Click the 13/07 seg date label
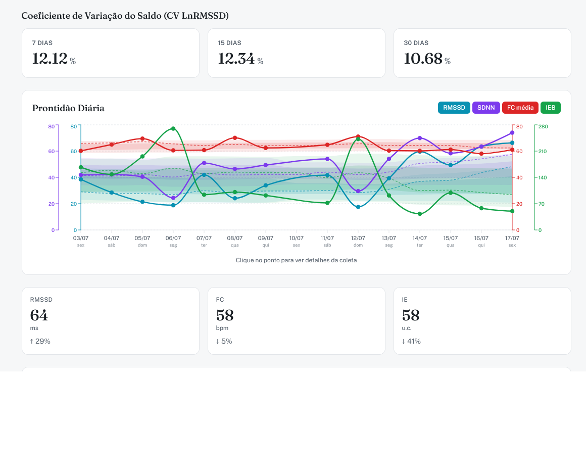This screenshot has width=586, height=471. (x=388, y=241)
